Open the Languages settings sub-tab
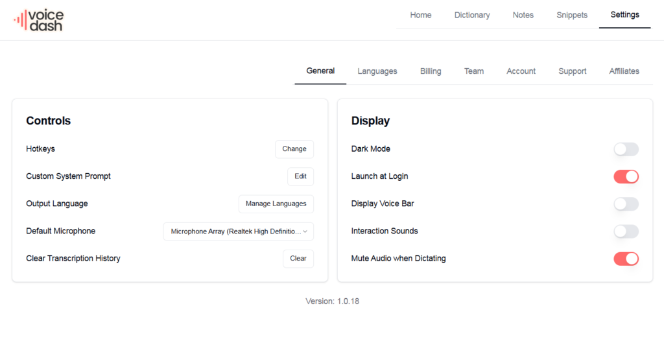 [377, 71]
